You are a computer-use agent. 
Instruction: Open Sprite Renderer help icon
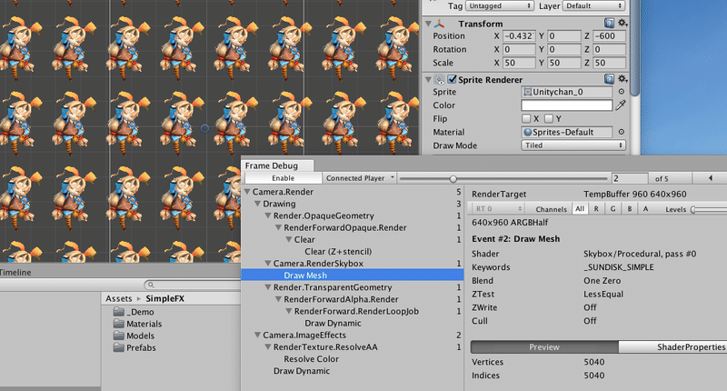[609, 79]
